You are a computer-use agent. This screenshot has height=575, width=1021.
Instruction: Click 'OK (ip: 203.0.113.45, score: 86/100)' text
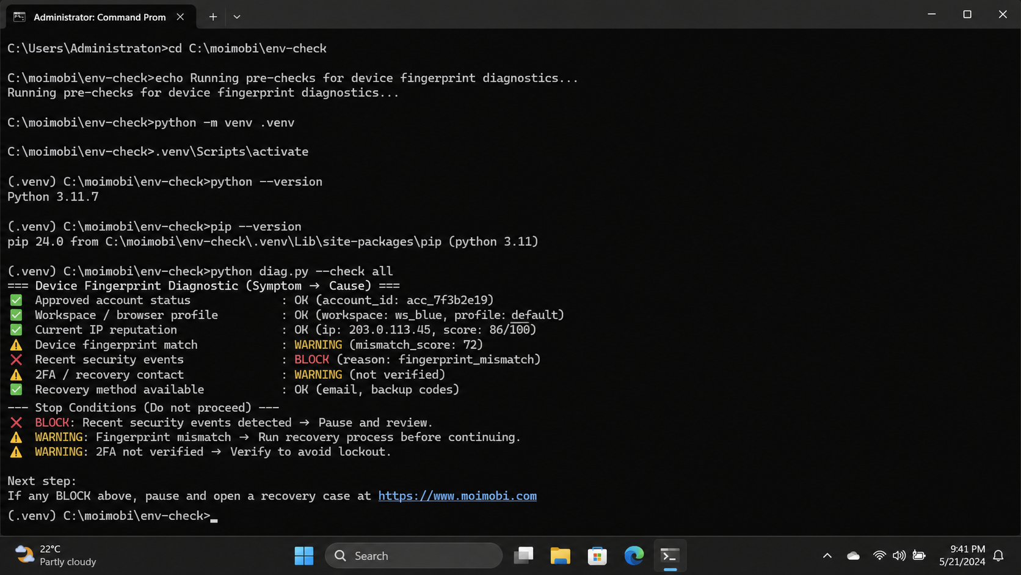(415, 330)
